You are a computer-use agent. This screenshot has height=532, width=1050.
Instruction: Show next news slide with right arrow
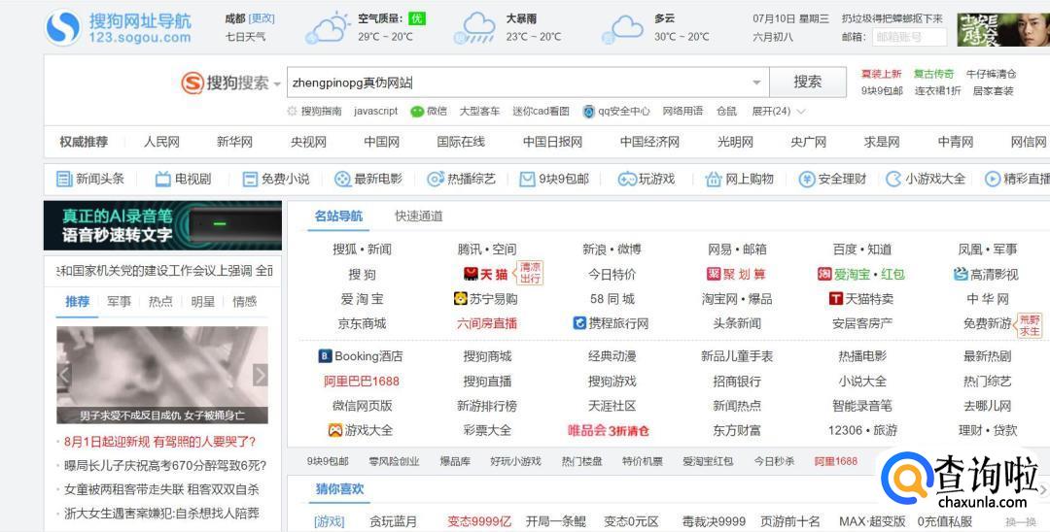pyautogui.click(x=260, y=375)
